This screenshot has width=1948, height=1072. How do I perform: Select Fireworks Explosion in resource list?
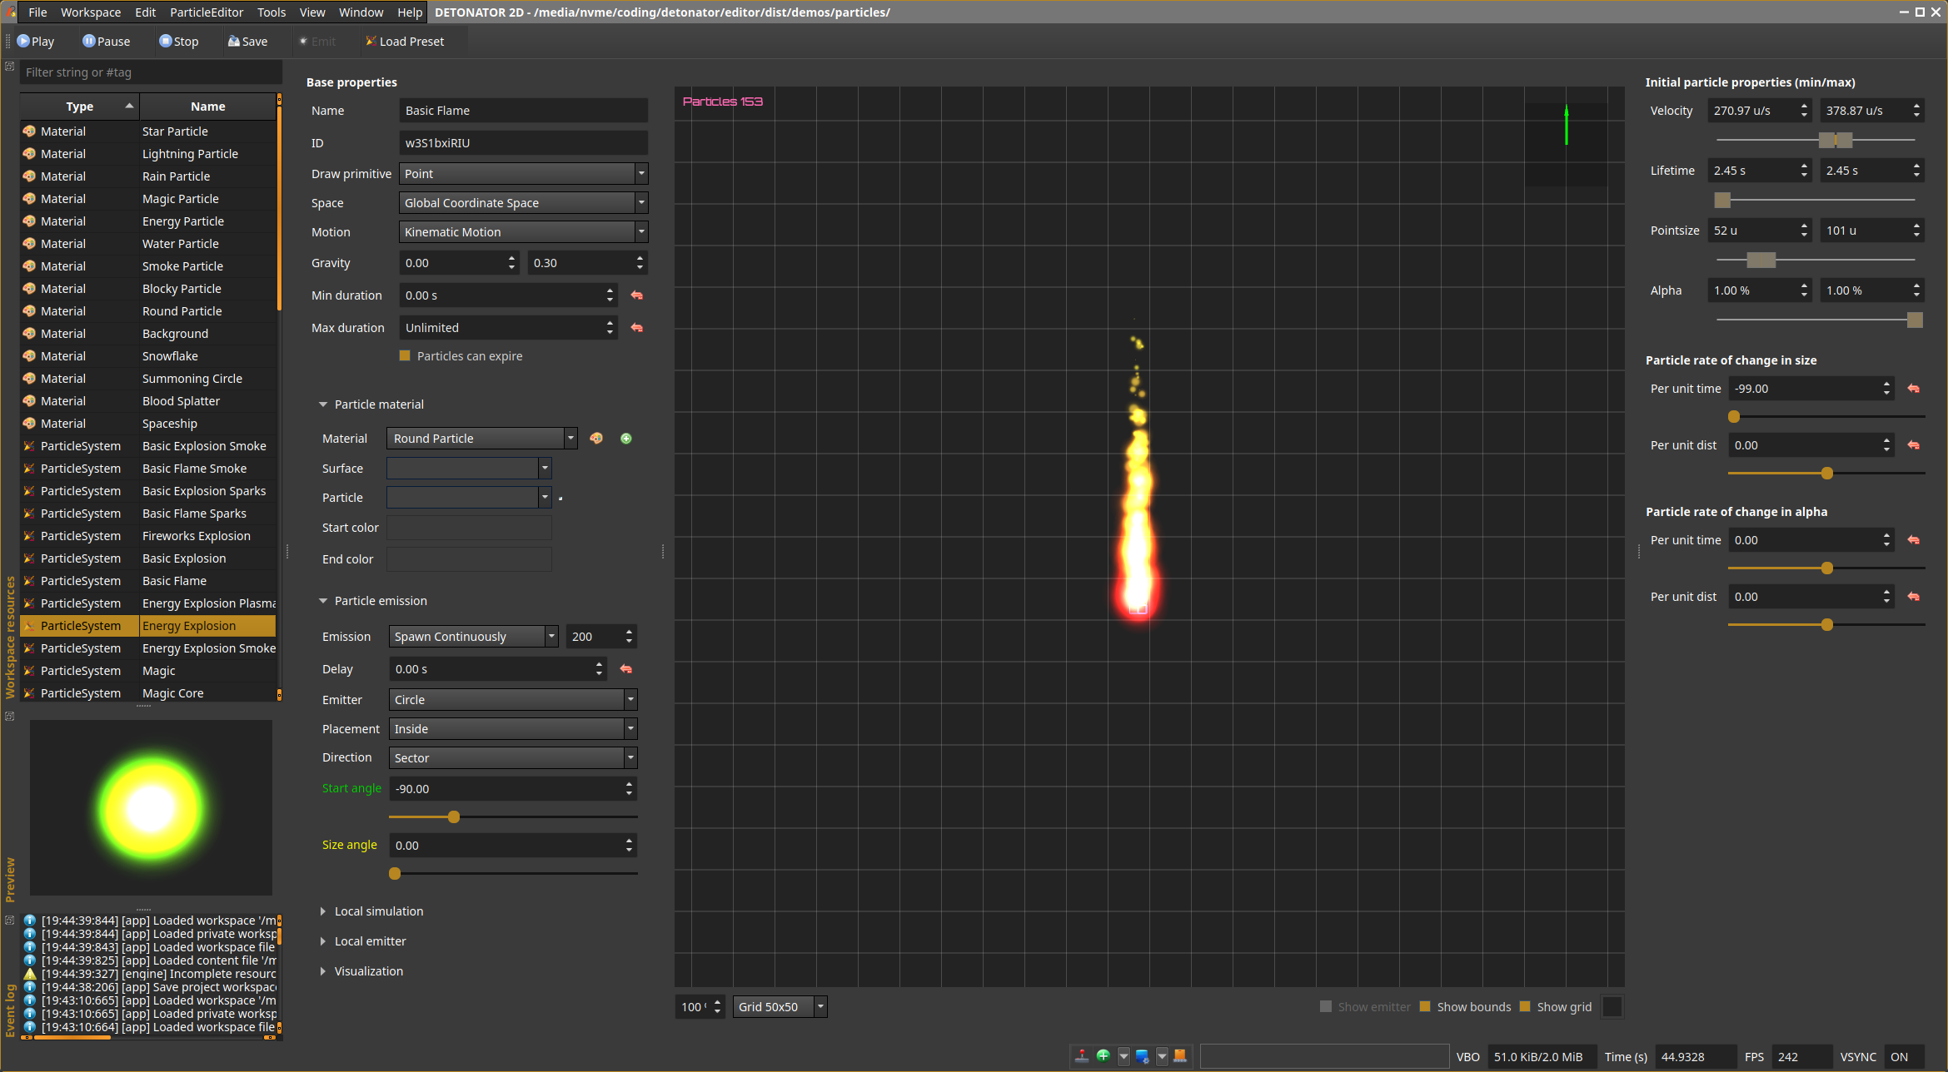click(x=196, y=536)
